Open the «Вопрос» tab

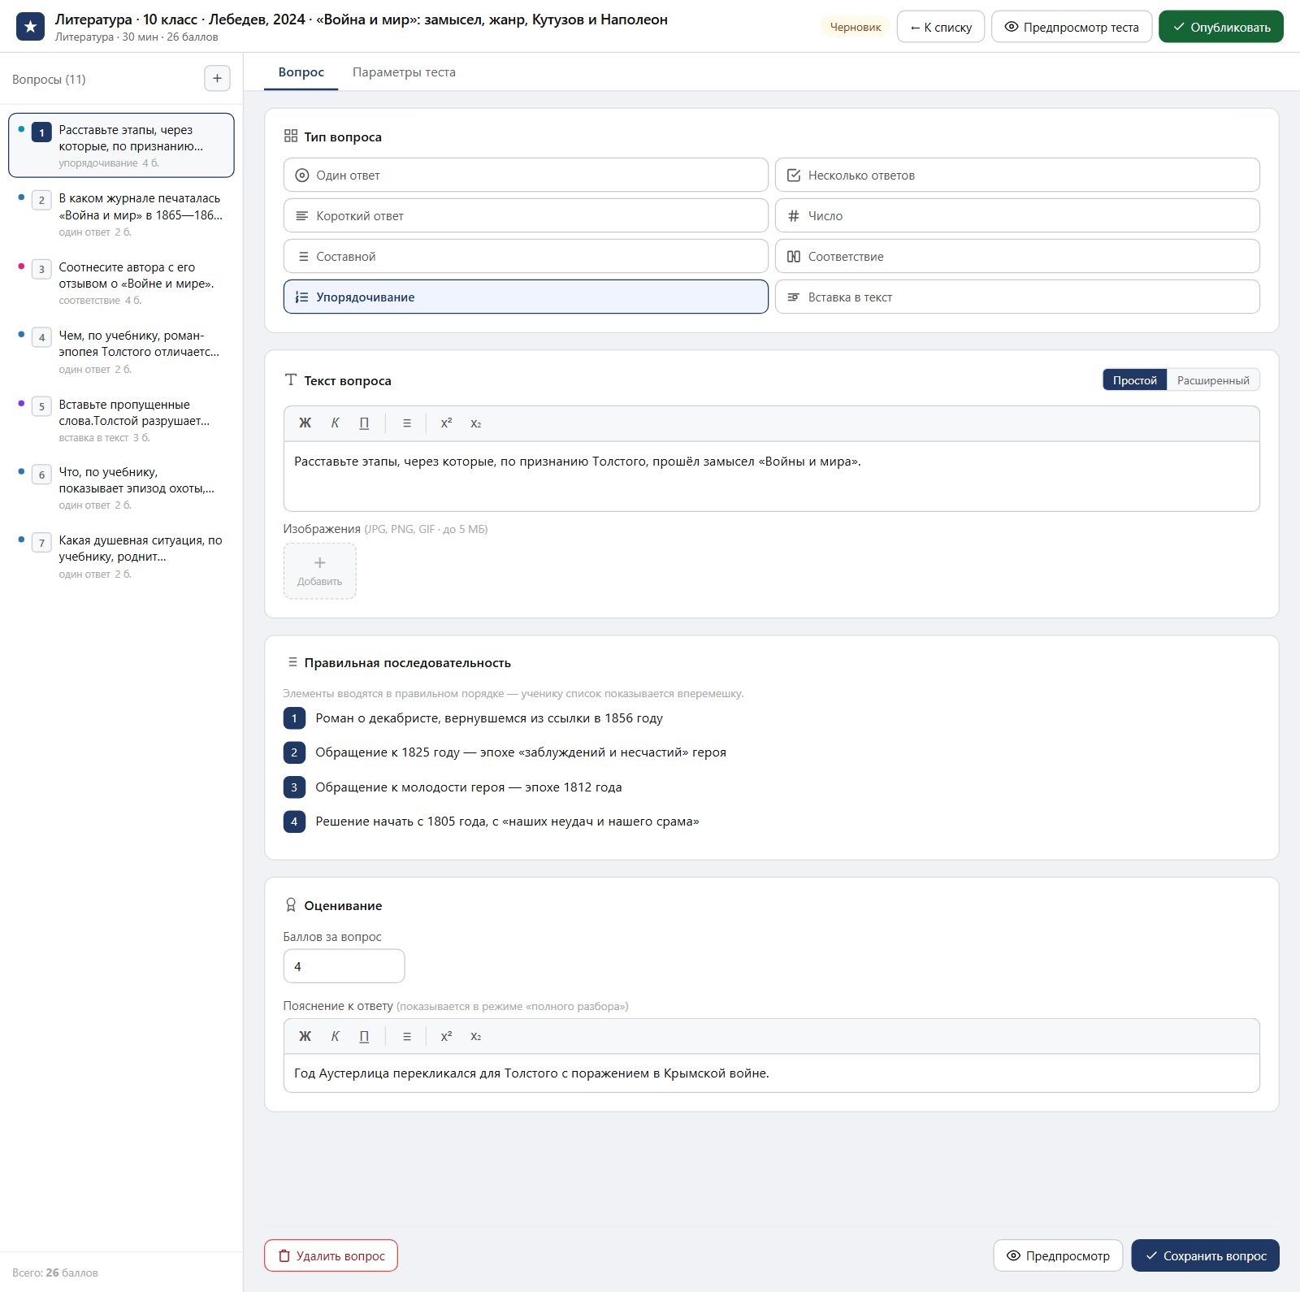(x=301, y=72)
